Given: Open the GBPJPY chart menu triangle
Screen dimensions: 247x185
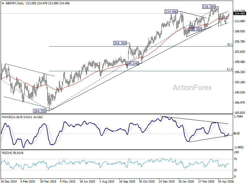Looking at the screenshot, I should 3,3.
